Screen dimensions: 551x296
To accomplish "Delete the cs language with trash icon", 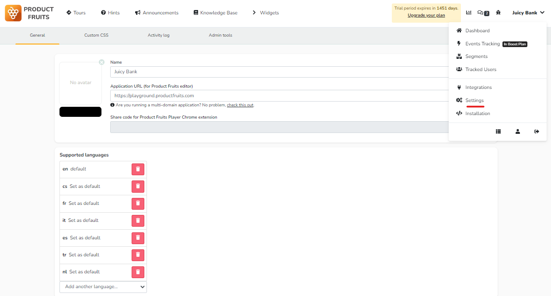I will pos(138,187).
